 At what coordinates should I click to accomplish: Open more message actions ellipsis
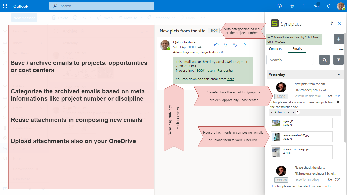click(253, 45)
